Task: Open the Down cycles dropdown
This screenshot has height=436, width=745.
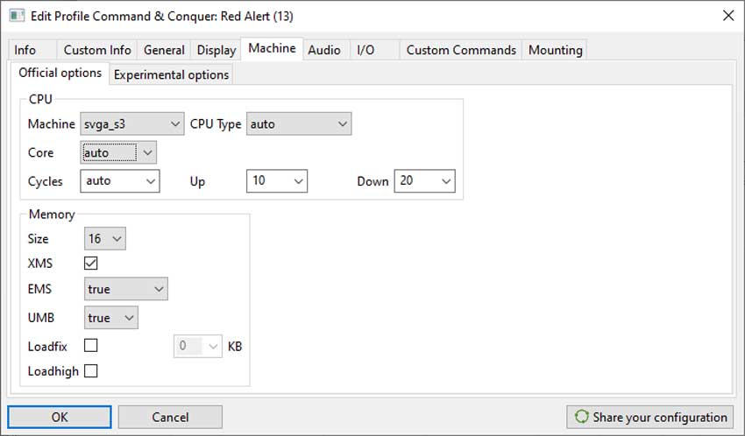Action: point(425,180)
